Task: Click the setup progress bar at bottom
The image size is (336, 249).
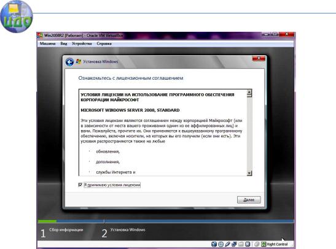Action: point(166,221)
